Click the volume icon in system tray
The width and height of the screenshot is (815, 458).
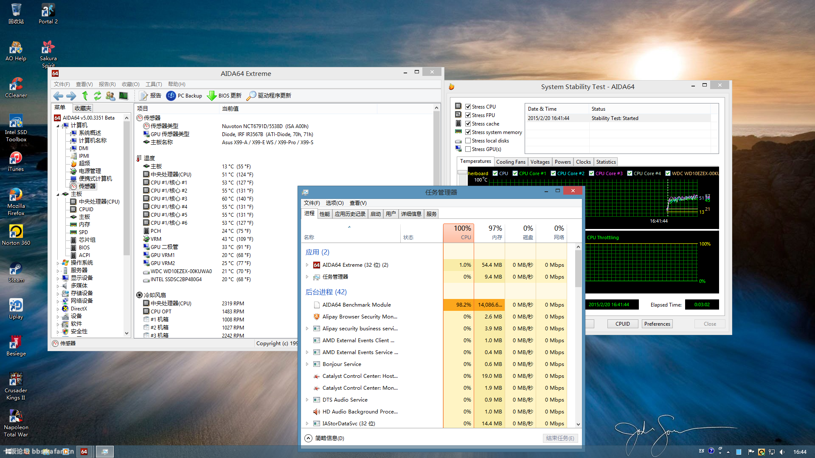pyautogui.click(x=782, y=452)
